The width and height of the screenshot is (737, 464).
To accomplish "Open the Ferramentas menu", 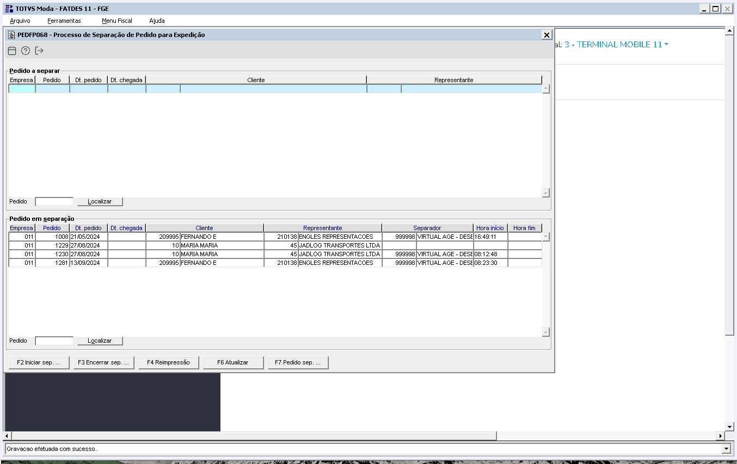I will coord(64,21).
